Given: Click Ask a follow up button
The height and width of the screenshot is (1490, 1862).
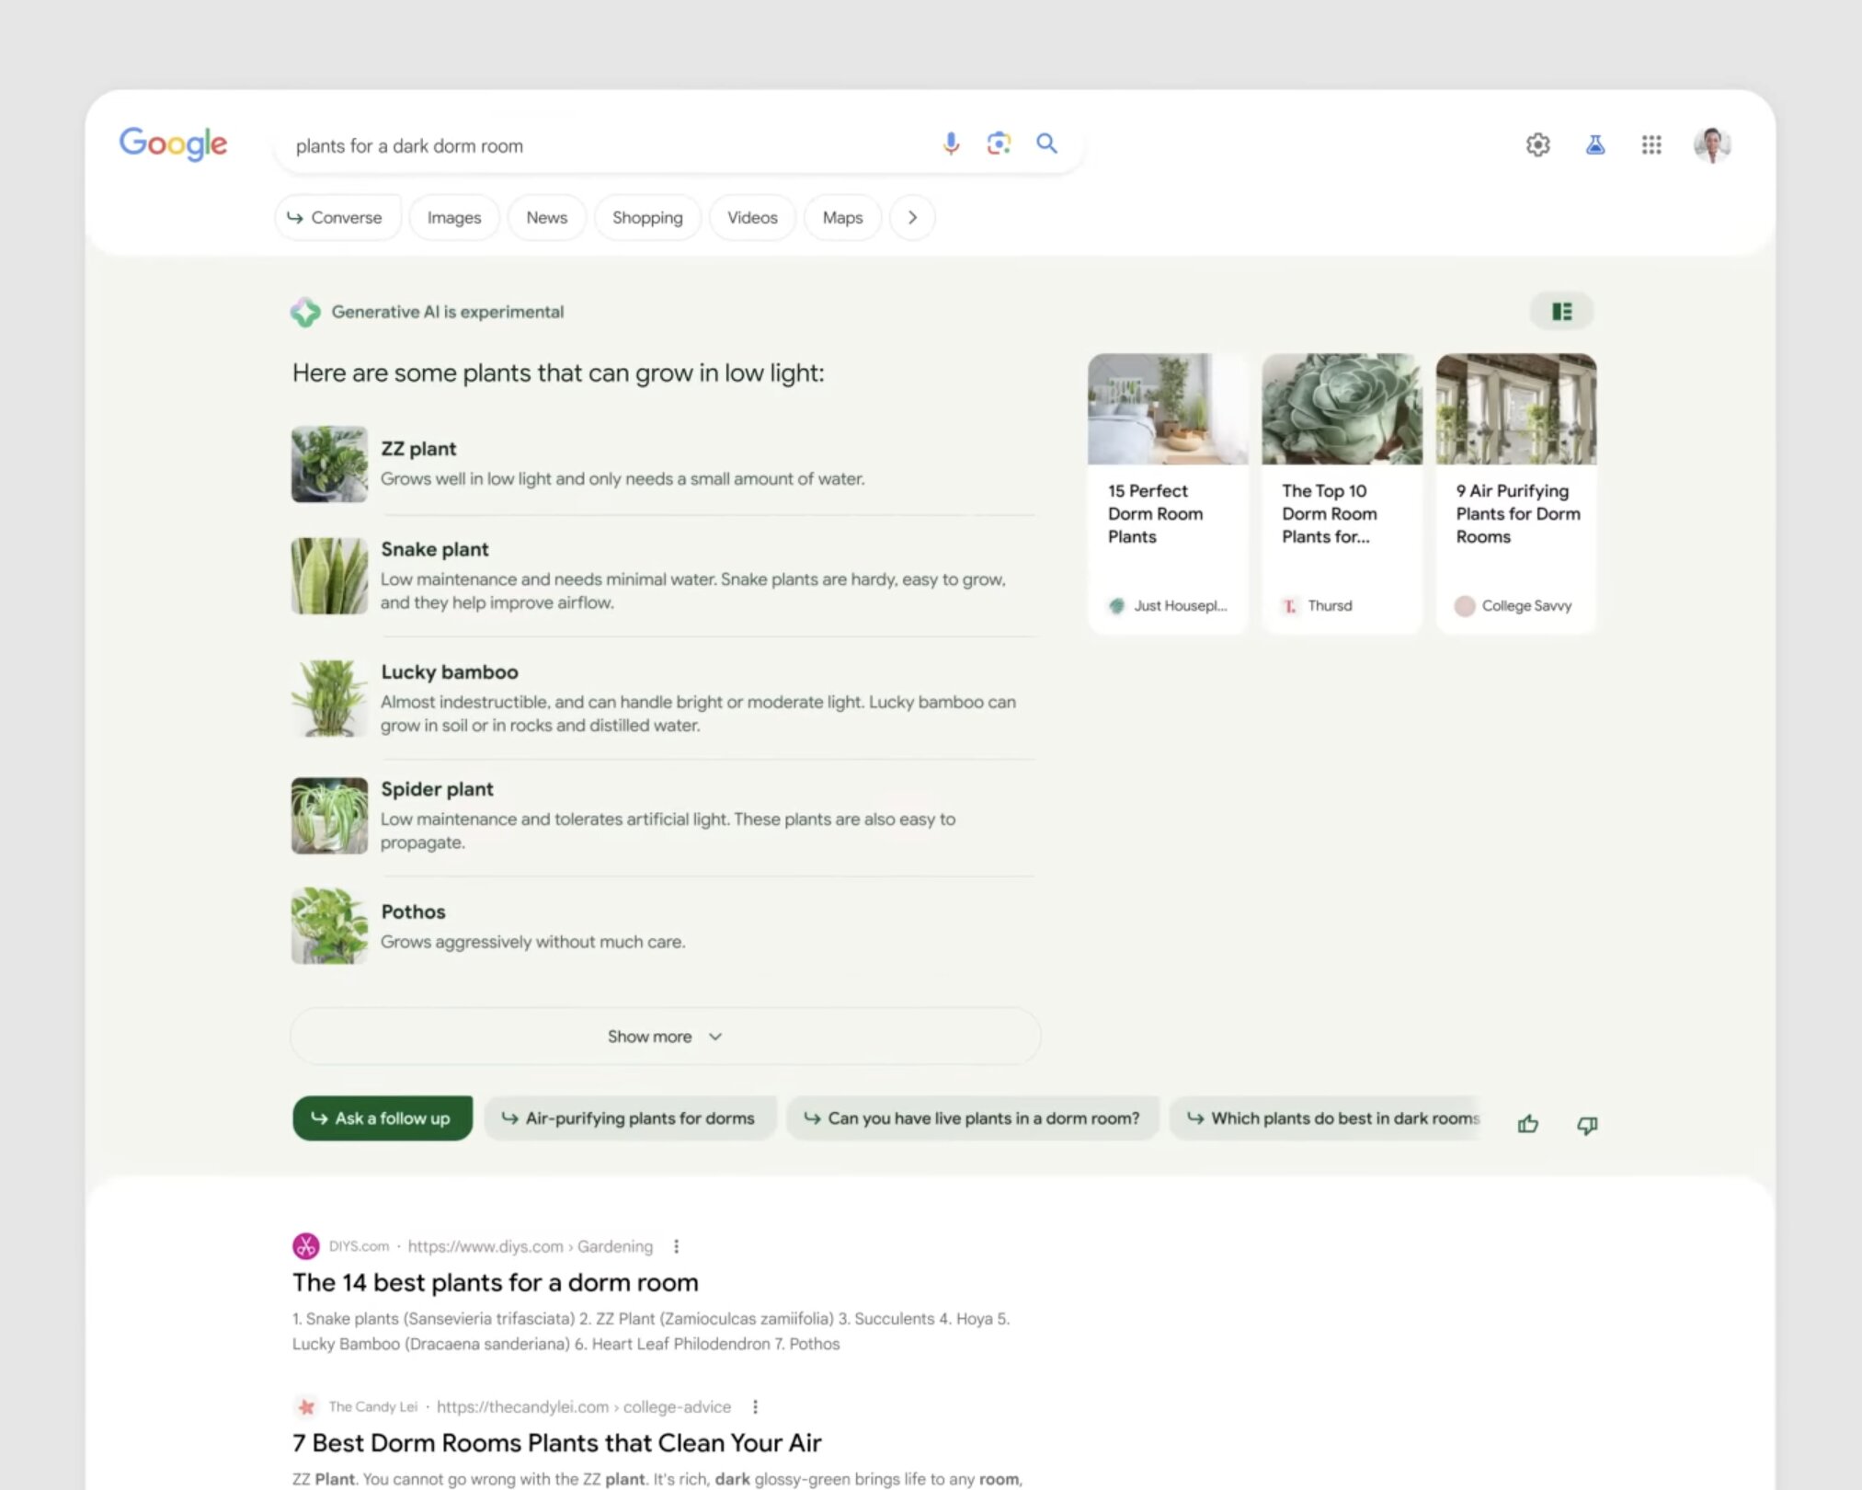Looking at the screenshot, I should 383,1118.
